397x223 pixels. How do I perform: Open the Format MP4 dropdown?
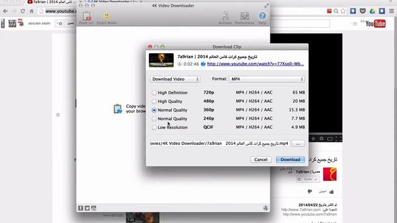click(x=267, y=79)
